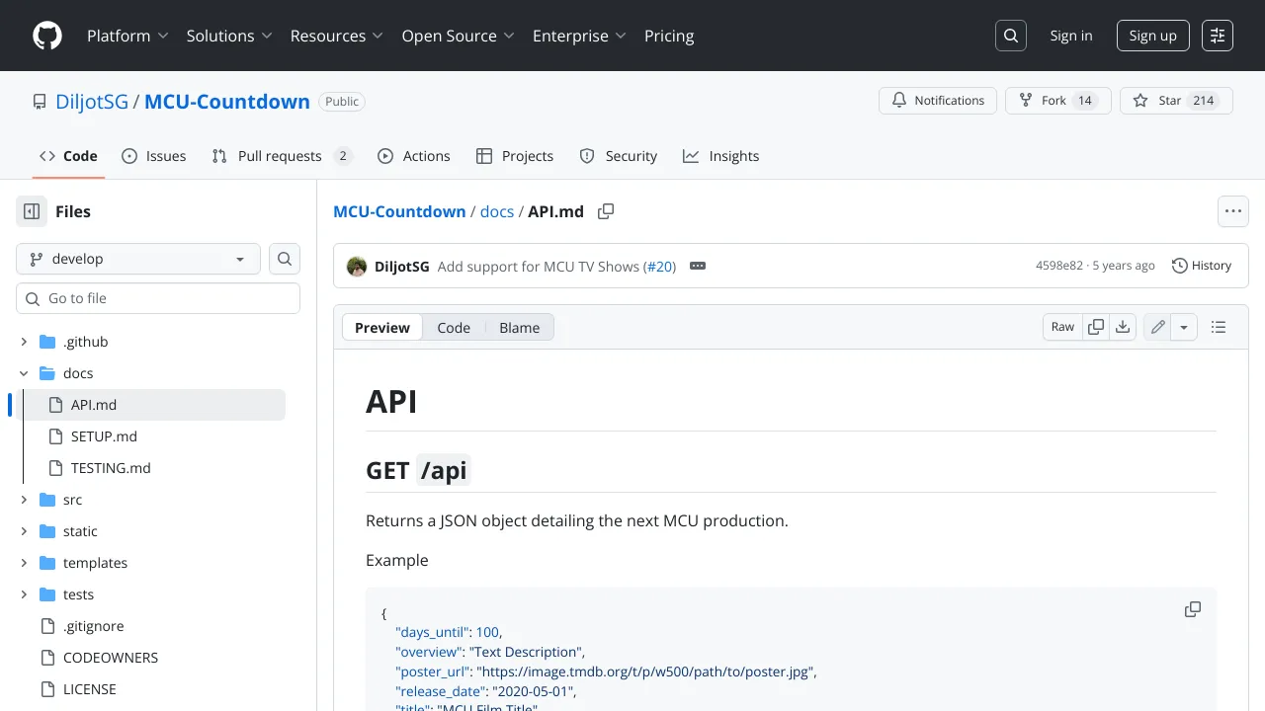Download the raw API.md file

coord(1123,327)
